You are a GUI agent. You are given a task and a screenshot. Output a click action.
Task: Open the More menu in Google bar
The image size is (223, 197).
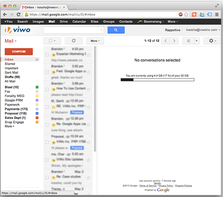(x=173, y=21)
